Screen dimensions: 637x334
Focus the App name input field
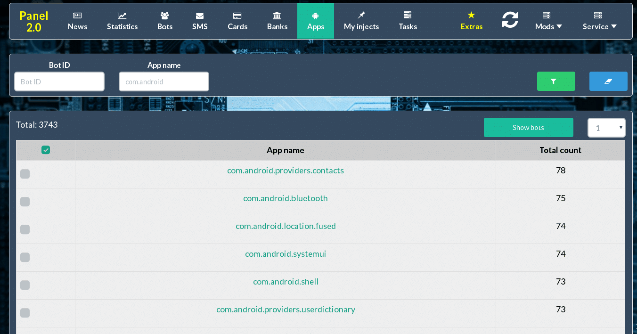[163, 81]
